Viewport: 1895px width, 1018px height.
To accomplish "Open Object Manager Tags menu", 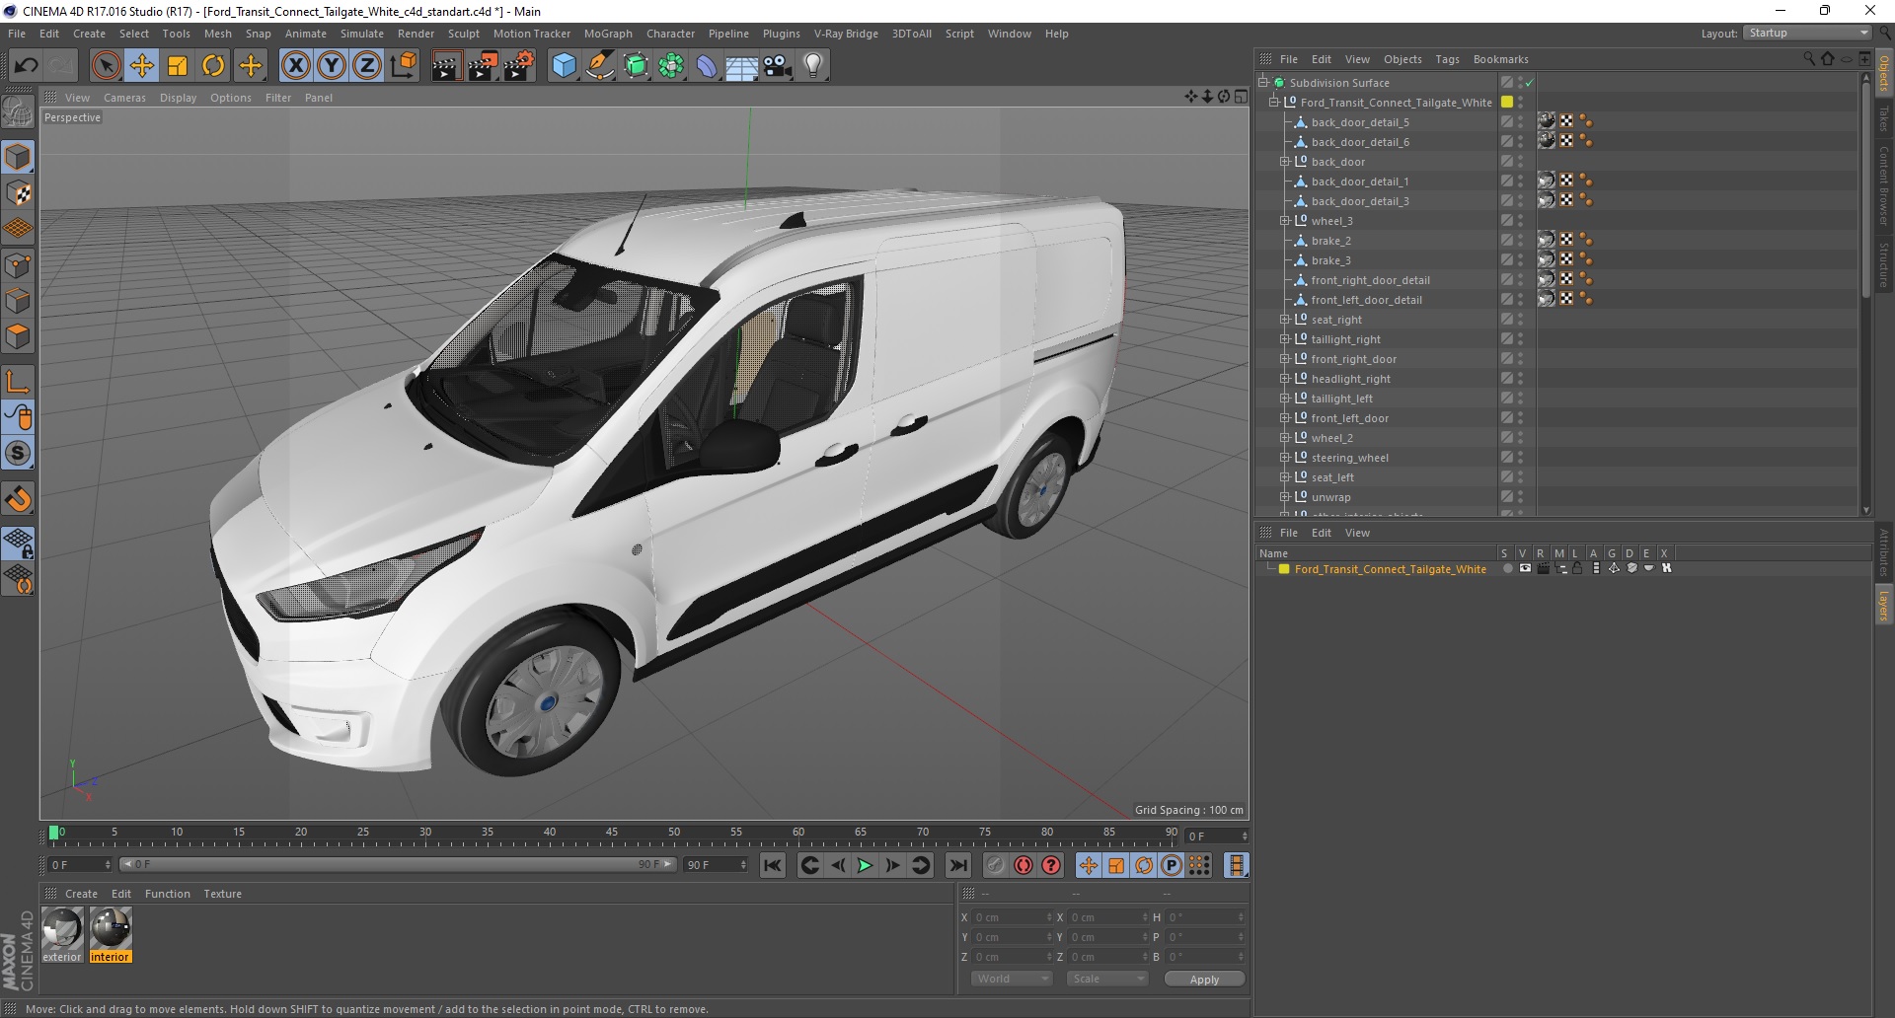I will pos(1447,59).
